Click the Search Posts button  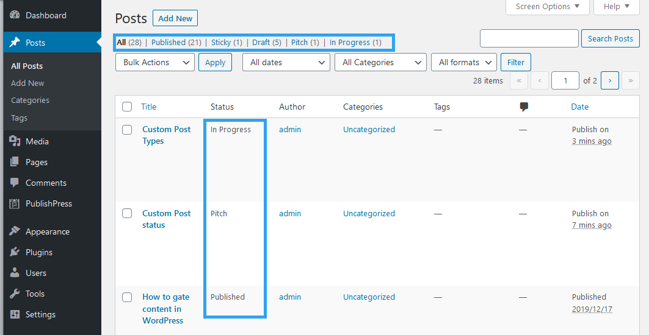click(611, 38)
